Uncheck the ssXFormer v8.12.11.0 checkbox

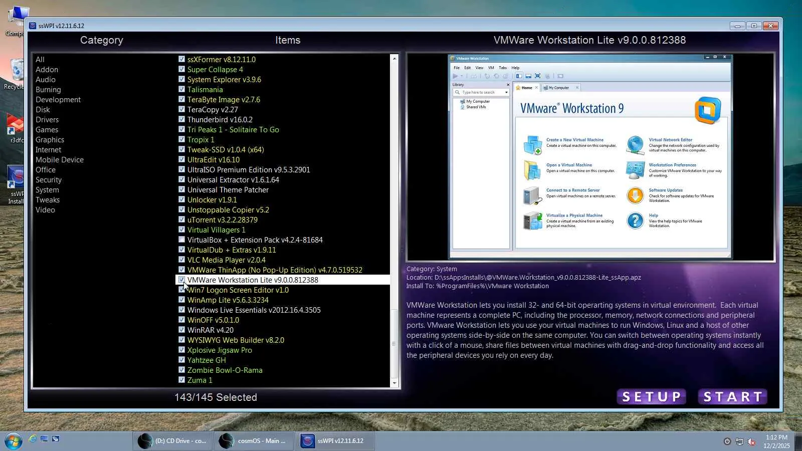tap(181, 59)
